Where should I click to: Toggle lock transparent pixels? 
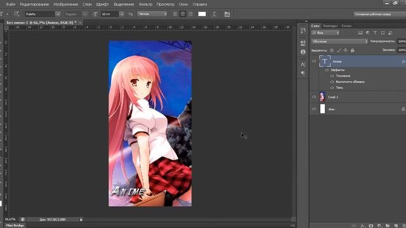click(332, 51)
